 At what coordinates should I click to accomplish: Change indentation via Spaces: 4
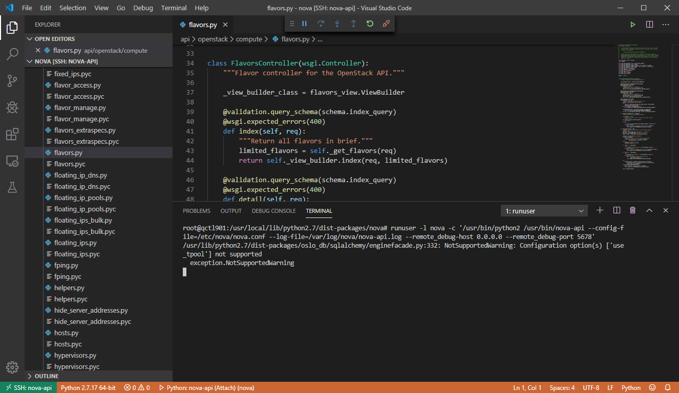click(x=562, y=387)
